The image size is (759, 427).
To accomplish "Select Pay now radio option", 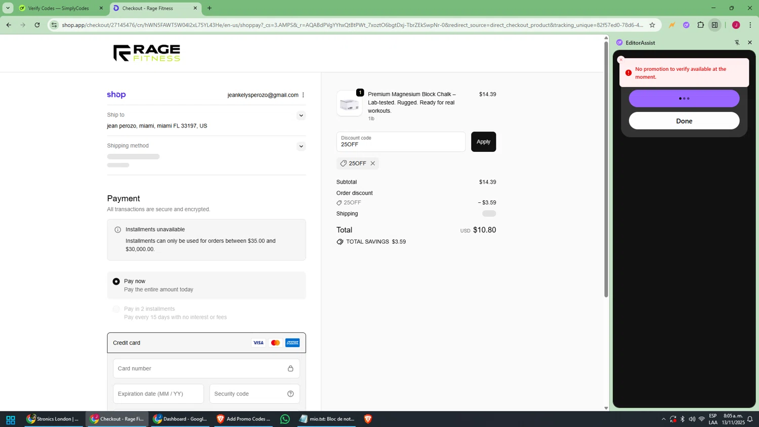I will (x=116, y=281).
